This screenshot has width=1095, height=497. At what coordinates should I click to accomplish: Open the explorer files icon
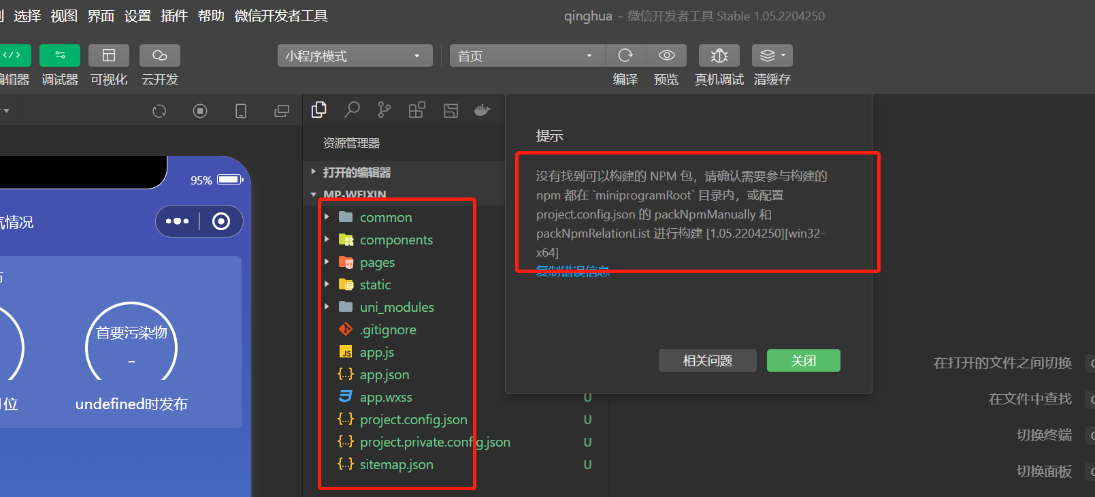coord(318,110)
